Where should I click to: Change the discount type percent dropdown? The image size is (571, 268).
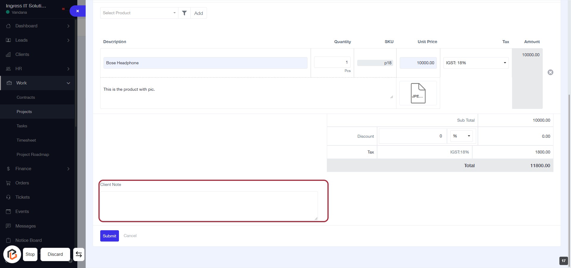click(461, 136)
